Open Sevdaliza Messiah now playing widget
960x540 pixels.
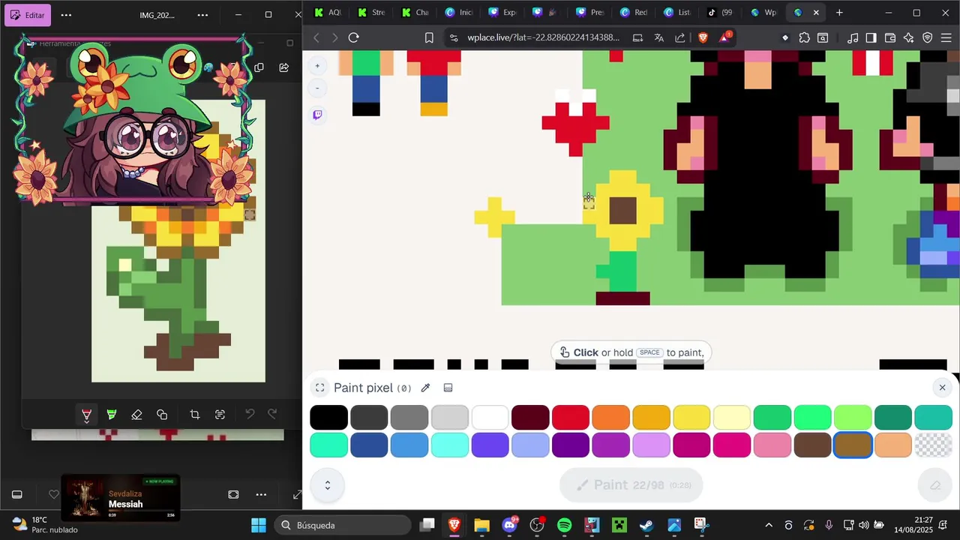[121, 499]
